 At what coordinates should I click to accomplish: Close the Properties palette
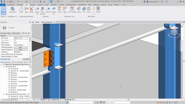[30, 22]
